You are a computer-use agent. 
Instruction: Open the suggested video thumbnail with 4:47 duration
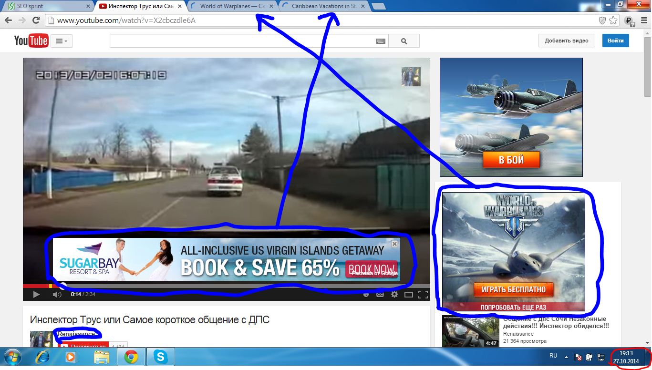471,332
